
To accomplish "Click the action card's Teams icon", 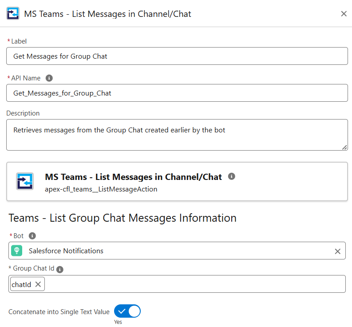I will coord(25,181).
